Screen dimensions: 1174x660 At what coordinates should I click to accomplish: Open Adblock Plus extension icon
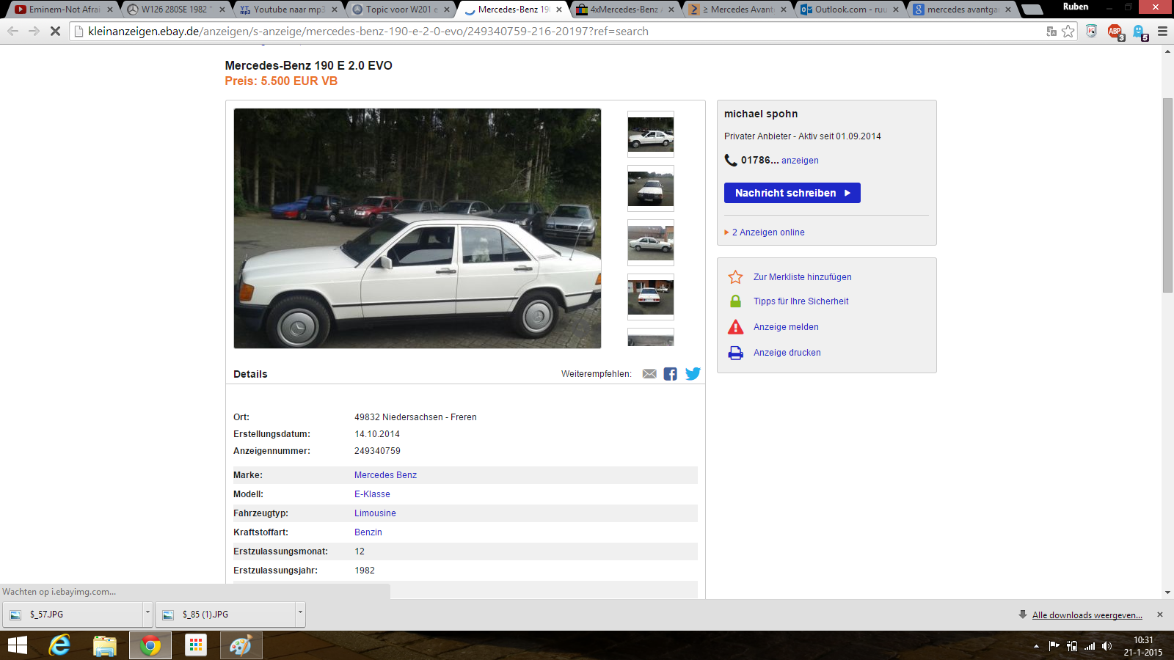1115,32
